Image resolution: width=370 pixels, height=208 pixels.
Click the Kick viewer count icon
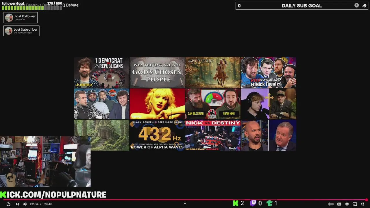click(x=236, y=203)
